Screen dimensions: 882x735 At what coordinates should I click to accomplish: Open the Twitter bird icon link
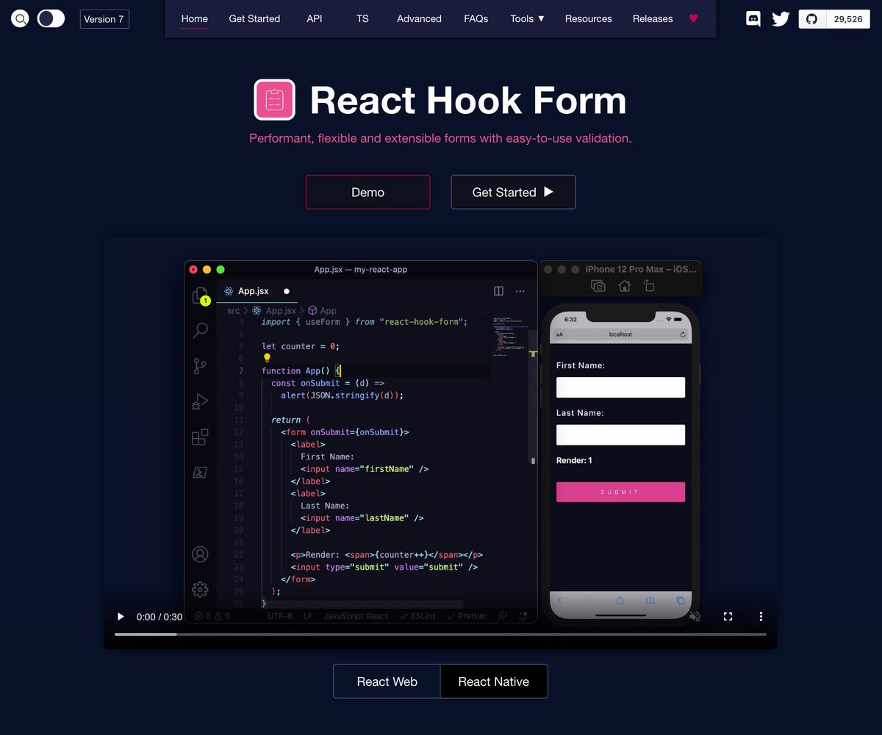[781, 19]
